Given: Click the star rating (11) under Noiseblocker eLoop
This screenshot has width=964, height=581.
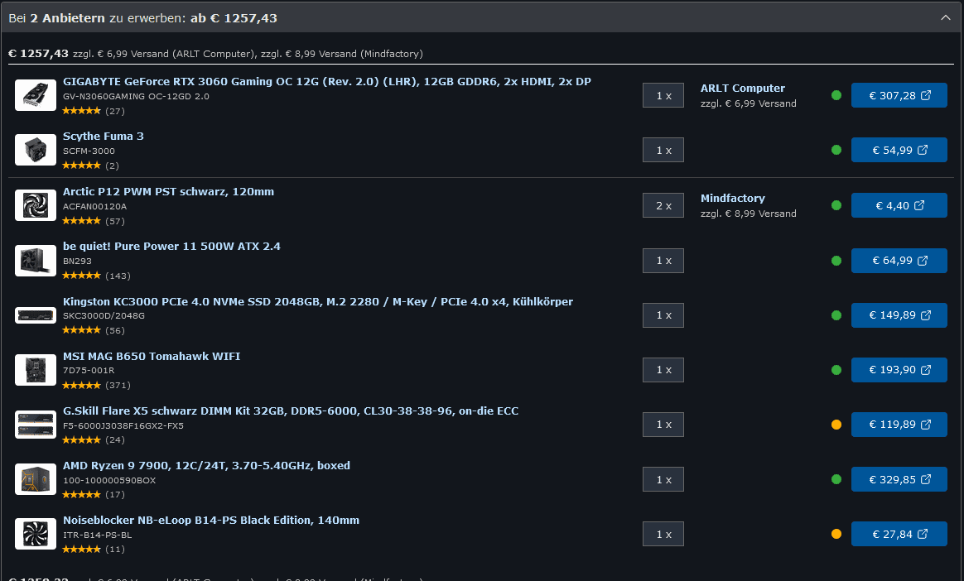Looking at the screenshot, I should point(94,549).
